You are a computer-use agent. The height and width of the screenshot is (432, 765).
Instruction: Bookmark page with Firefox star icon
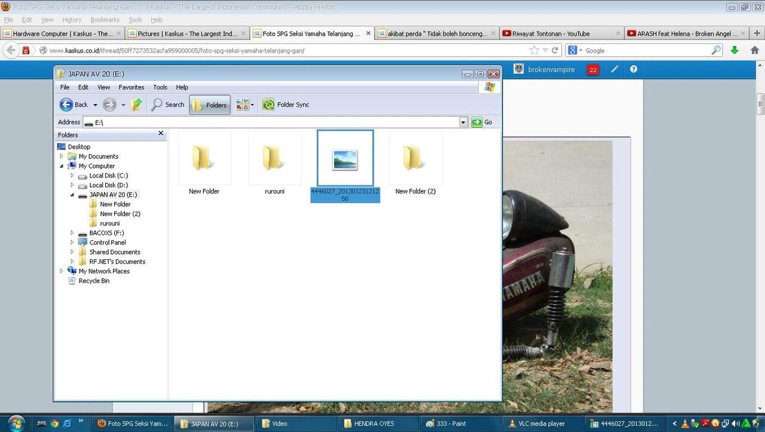pos(534,50)
